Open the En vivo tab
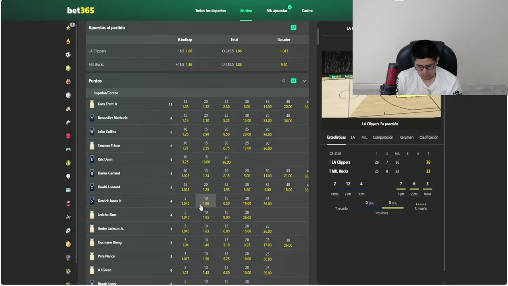 [x=246, y=11]
